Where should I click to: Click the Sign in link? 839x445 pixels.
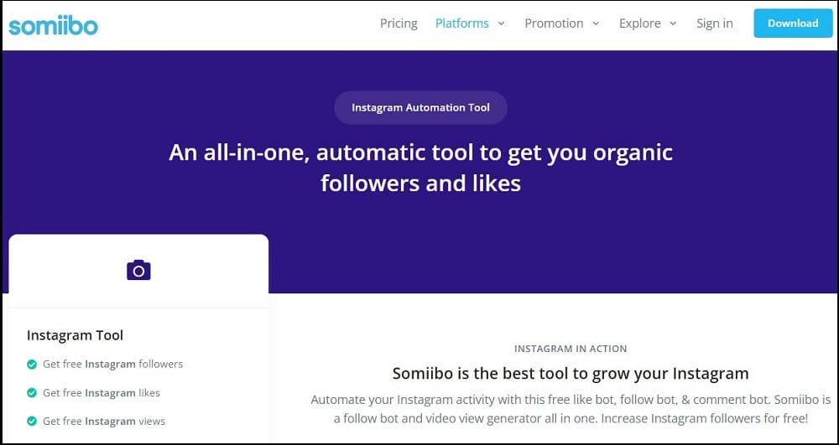click(x=714, y=23)
